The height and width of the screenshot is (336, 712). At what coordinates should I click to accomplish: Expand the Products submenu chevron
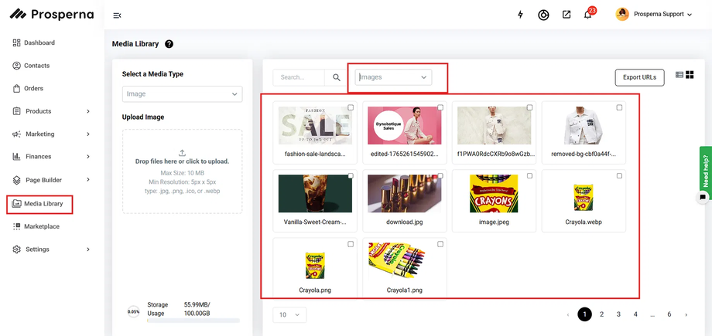click(88, 111)
